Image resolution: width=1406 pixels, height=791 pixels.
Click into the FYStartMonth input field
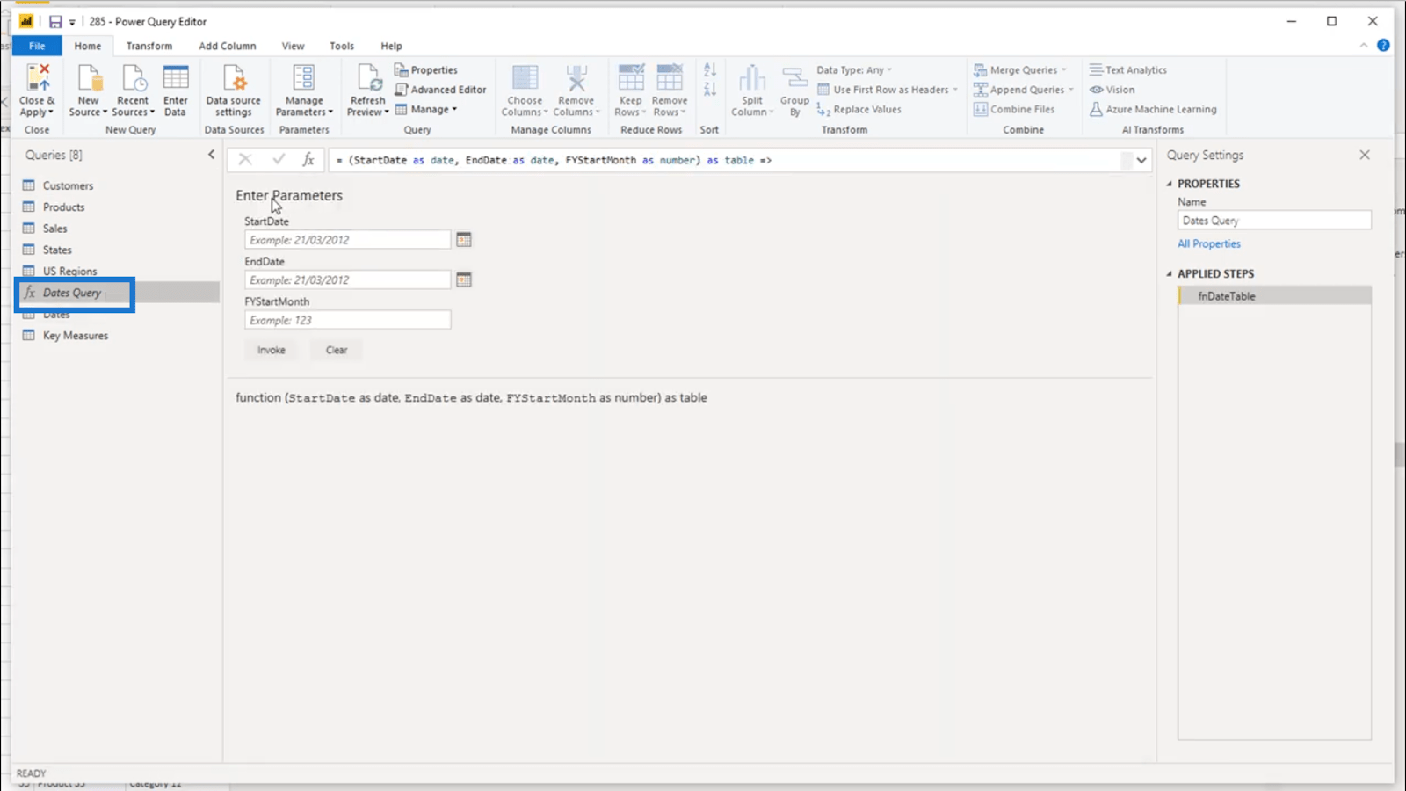[x=348, y=320]
